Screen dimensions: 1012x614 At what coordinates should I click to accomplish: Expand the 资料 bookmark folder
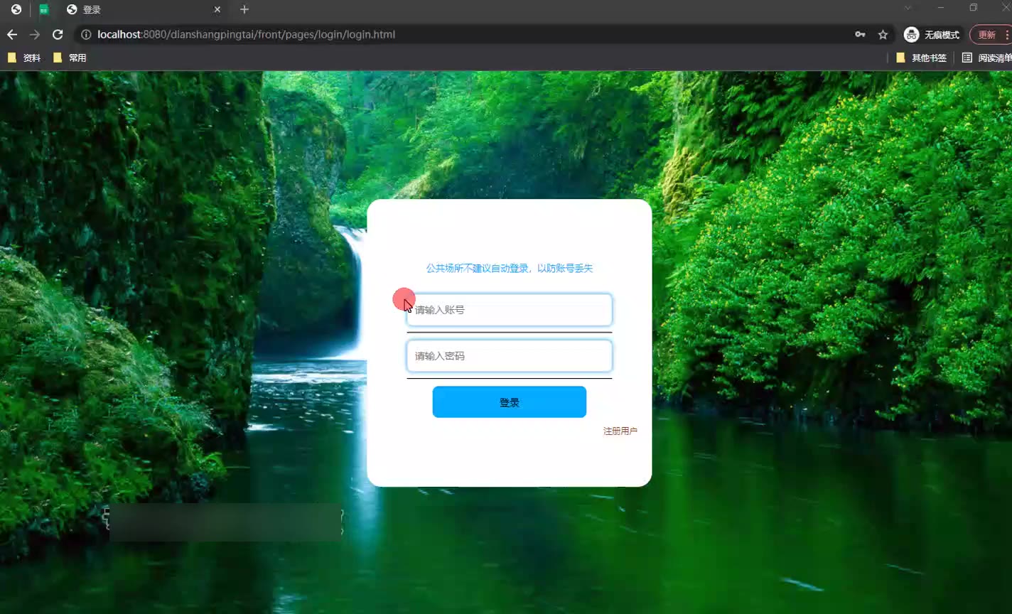tap(24, 58)
